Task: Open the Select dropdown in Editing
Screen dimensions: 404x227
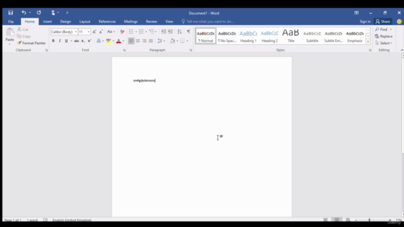Action: (x=384, y=43)
